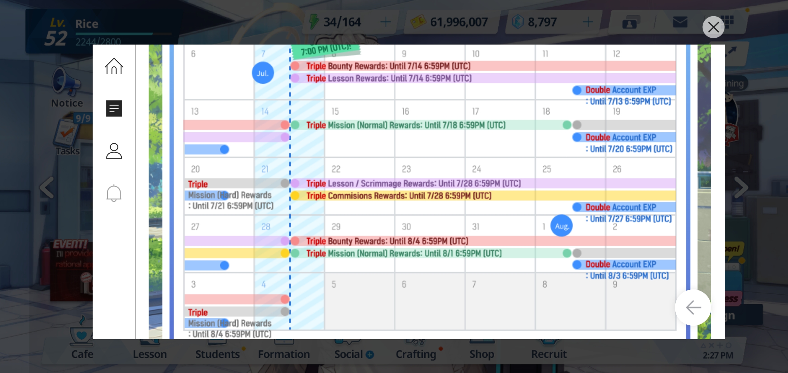Click Triple Mission (Normal) Until 8/1 bar
Screen dimensions: 788x373
[x=431, y=254]
